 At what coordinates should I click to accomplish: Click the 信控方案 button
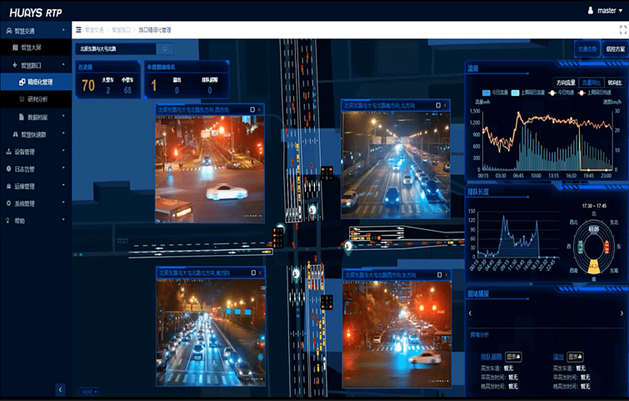[x=614, y=49]
